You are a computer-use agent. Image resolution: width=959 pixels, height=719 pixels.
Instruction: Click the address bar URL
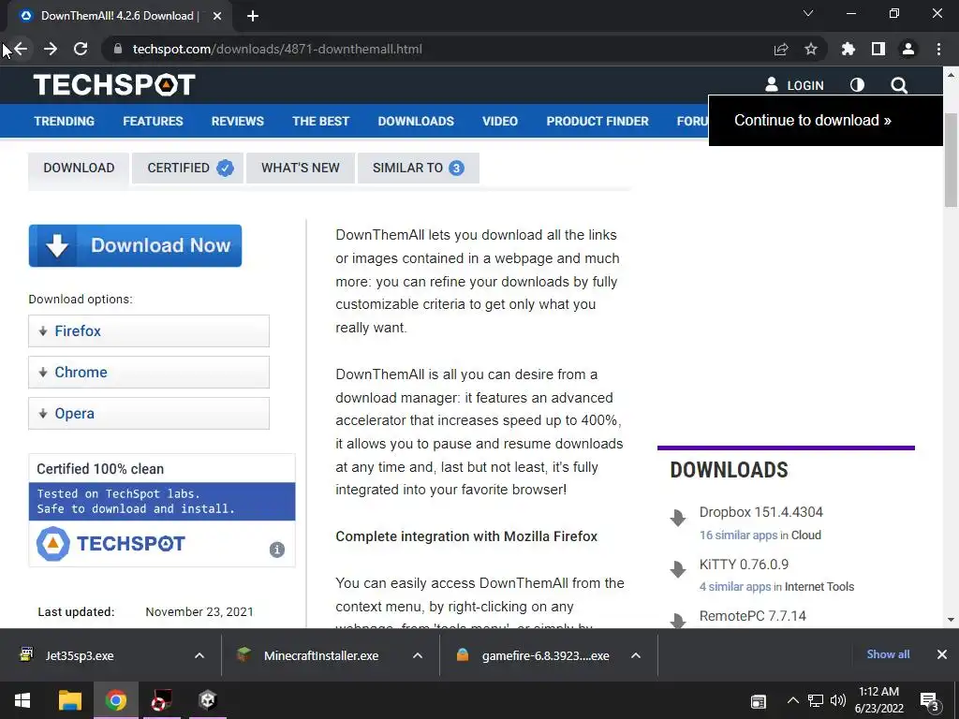pyautogui.click(x=277, y=49)
